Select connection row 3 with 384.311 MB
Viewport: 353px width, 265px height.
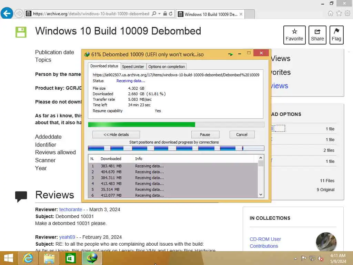pos(173,178)
